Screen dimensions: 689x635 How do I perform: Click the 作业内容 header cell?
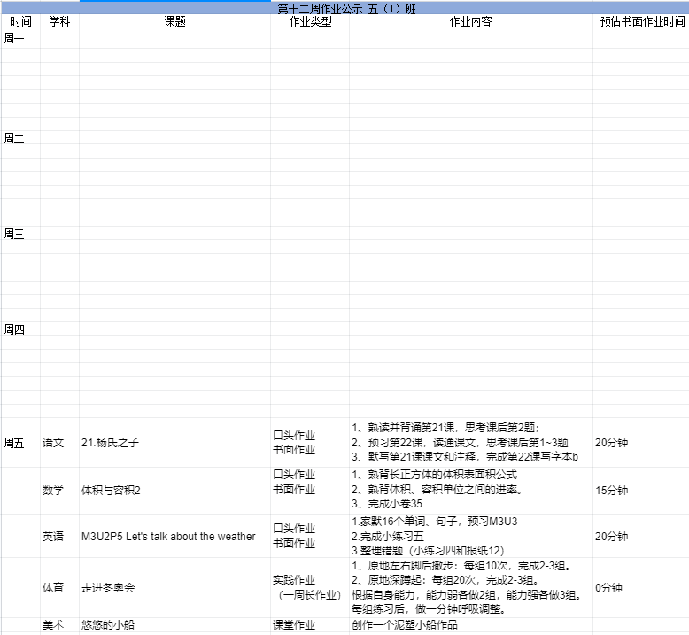click(x=470, y=22)
